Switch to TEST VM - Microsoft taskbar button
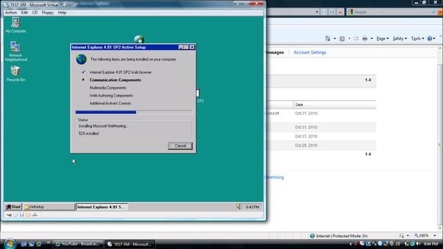 pos(130,244)
